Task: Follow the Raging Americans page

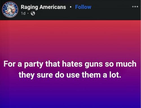Action: tap(83, 7)
